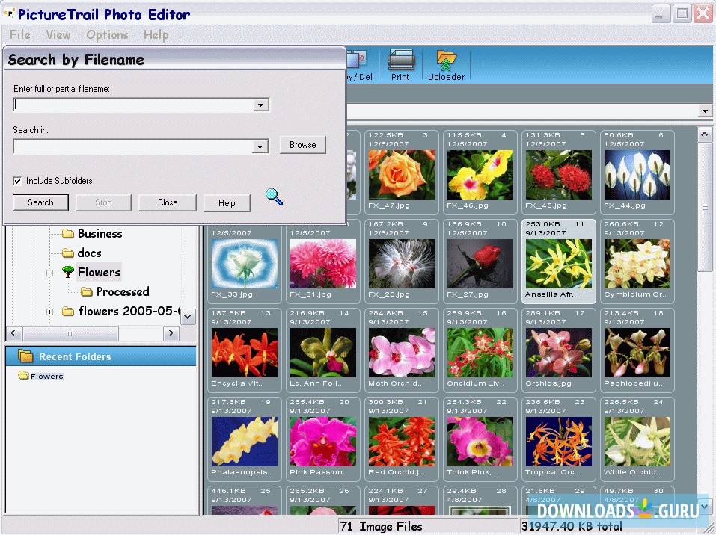Click the thumbnail pane vertical scrollbar thumb
The image size is (716, 535).
point(704,208)
